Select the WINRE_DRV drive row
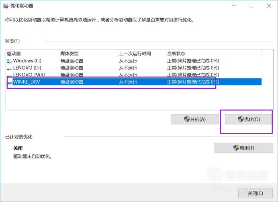 (134, 82)
